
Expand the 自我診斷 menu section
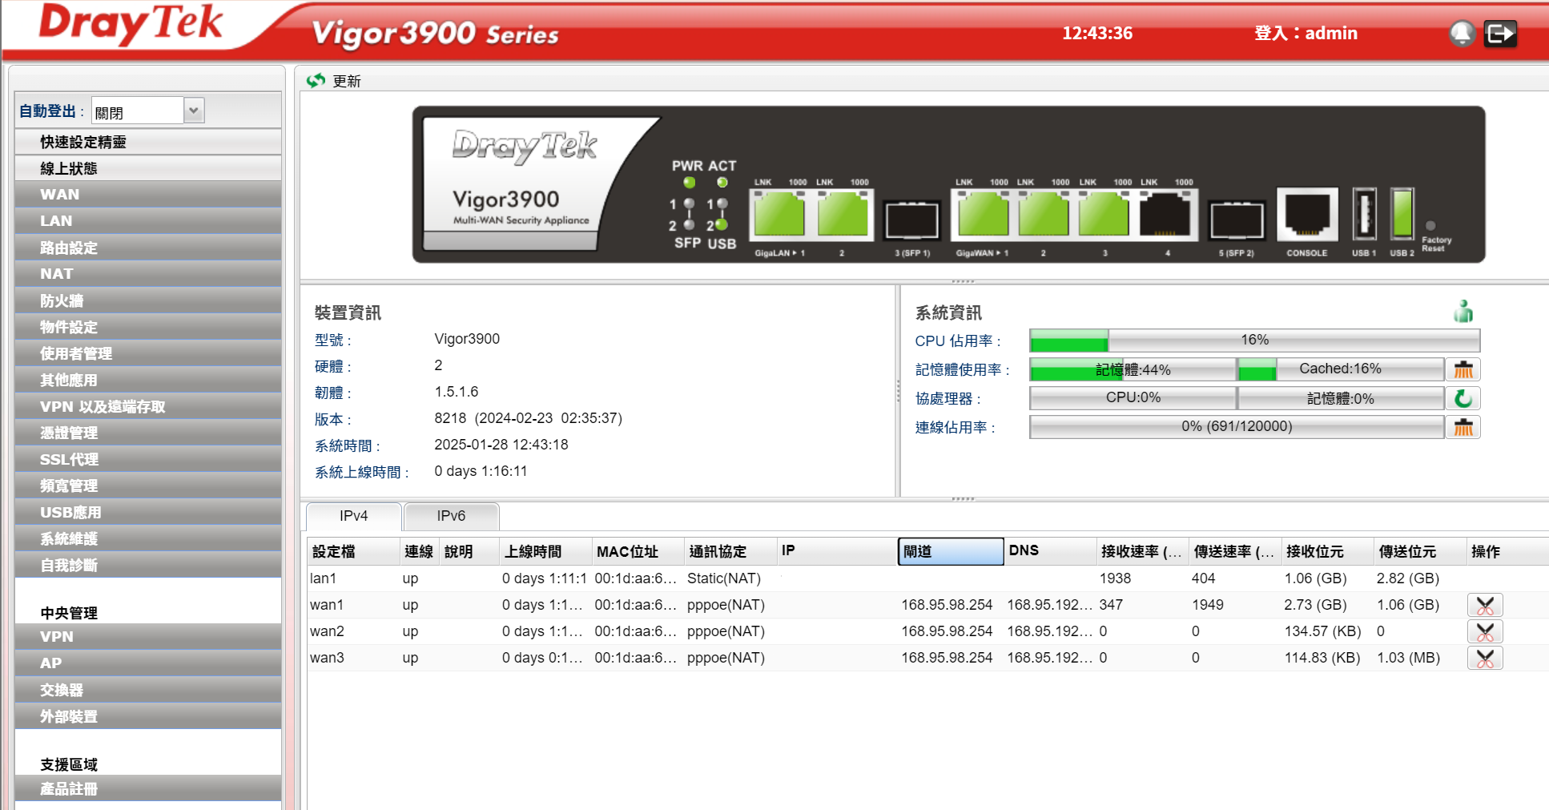(x=147, y=564)
